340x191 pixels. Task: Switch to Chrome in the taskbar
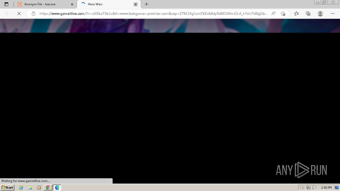pos(48,188)
